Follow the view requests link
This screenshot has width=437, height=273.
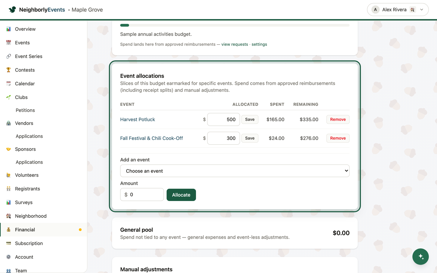[x=235, y=44]
